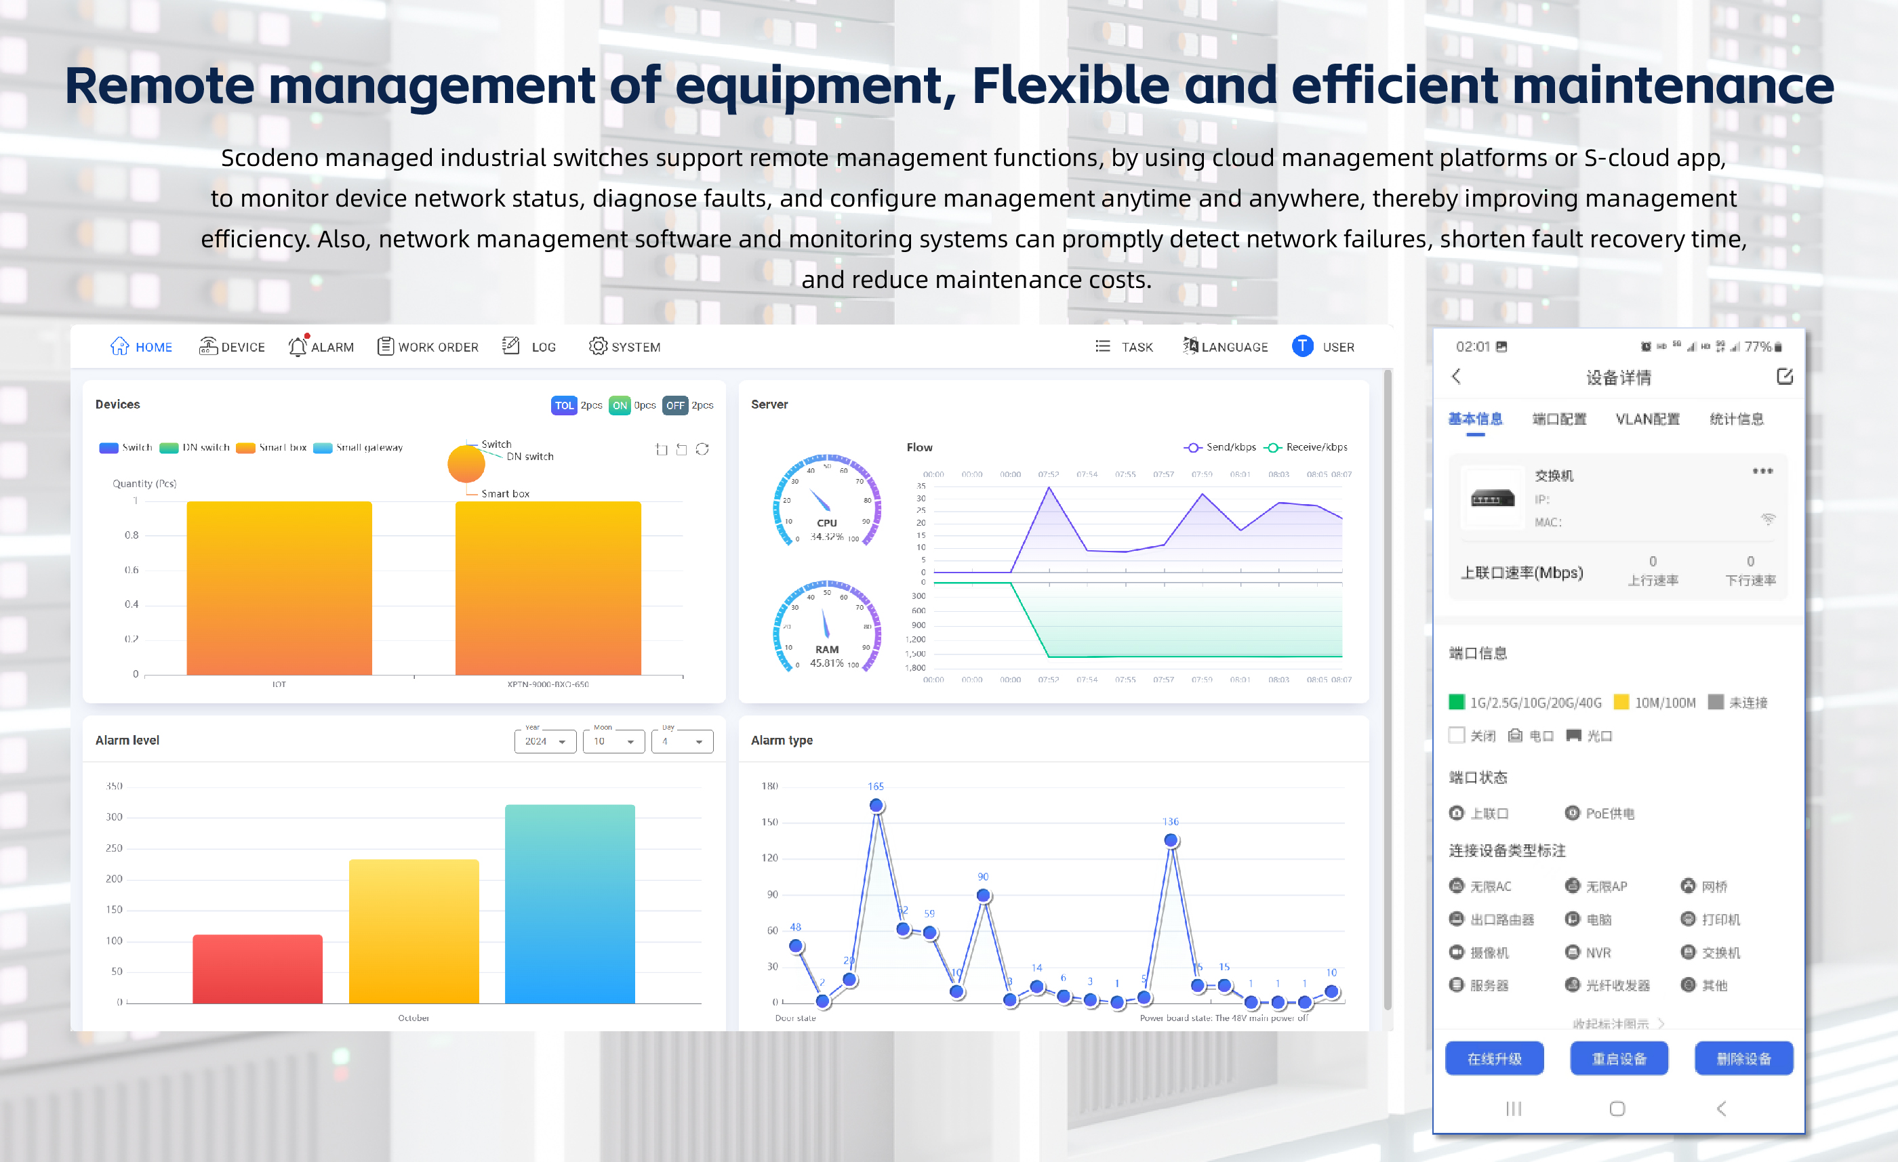This screenshot has height=1162, width=1898.
Task: Click the Work Order clipboard icon
Action: pyautogui.click(x=385, y=346)
